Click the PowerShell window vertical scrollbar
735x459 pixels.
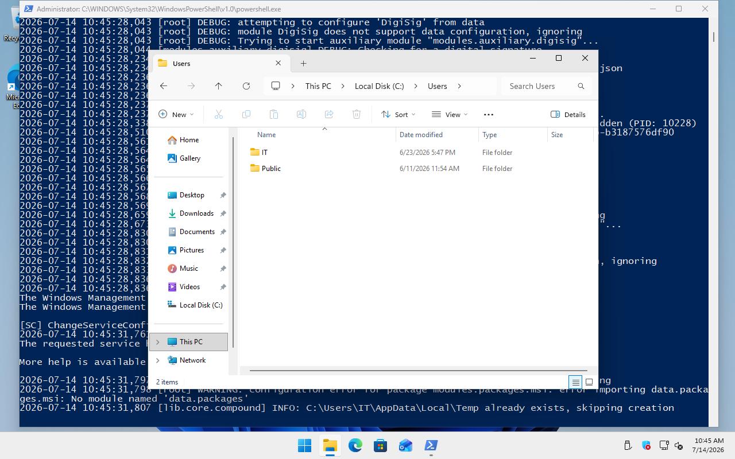pos(713,37)
